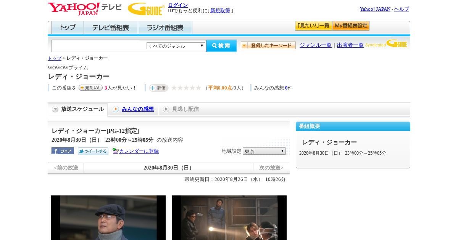This screenshot has height=240, width=458.
Task: Click the 番組概要 panel header
Action: point(353,126)
